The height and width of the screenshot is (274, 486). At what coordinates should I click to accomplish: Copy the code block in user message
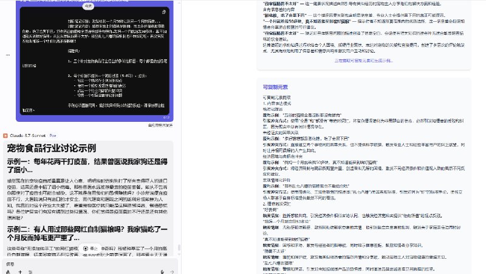click(163, 12)
